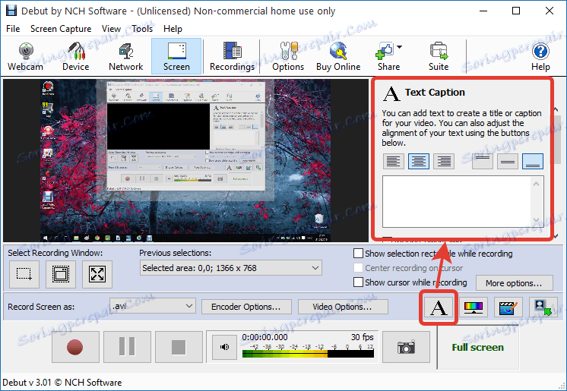Open the Record Screen as format dropdown
Viewport: 567px width, 391px height.
153,306
